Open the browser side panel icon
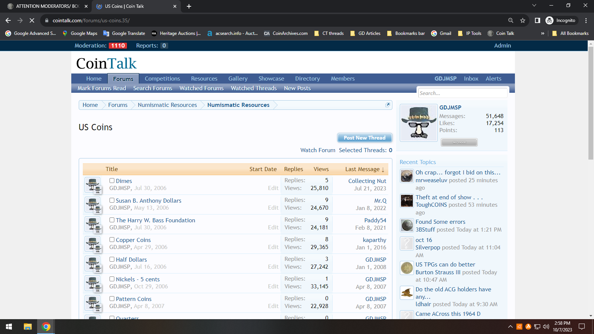The image size is (594, 334). pos(537,20)
